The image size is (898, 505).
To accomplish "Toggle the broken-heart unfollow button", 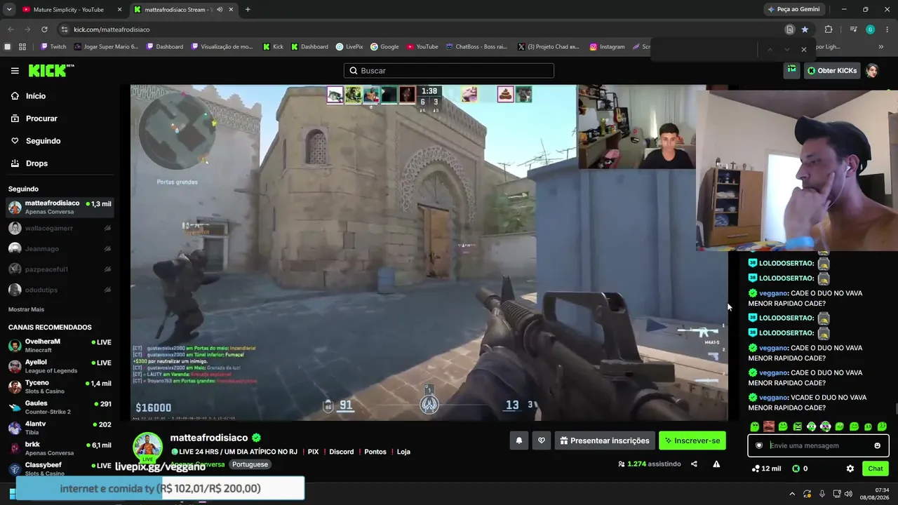I will click(541, 440).
